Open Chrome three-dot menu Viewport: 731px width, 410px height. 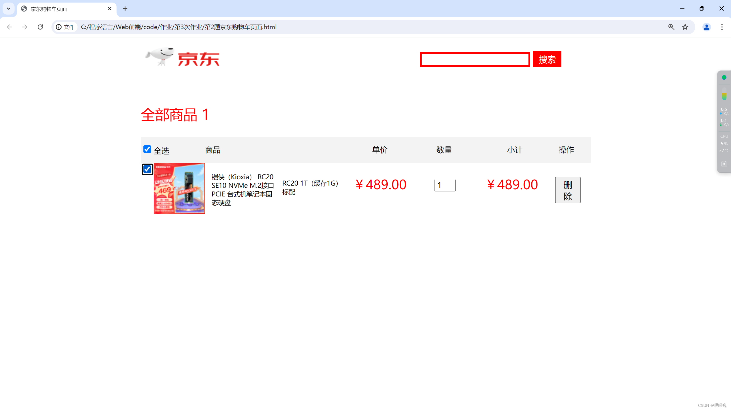click(722, 27)
